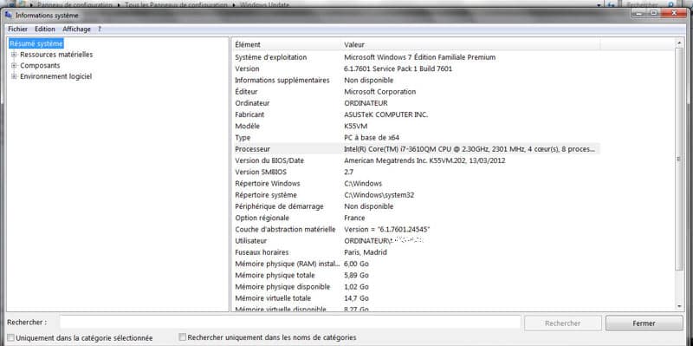Select the Processeur row
The height and width of the screenshot is (346, 693).
click(x=416, y=149)
